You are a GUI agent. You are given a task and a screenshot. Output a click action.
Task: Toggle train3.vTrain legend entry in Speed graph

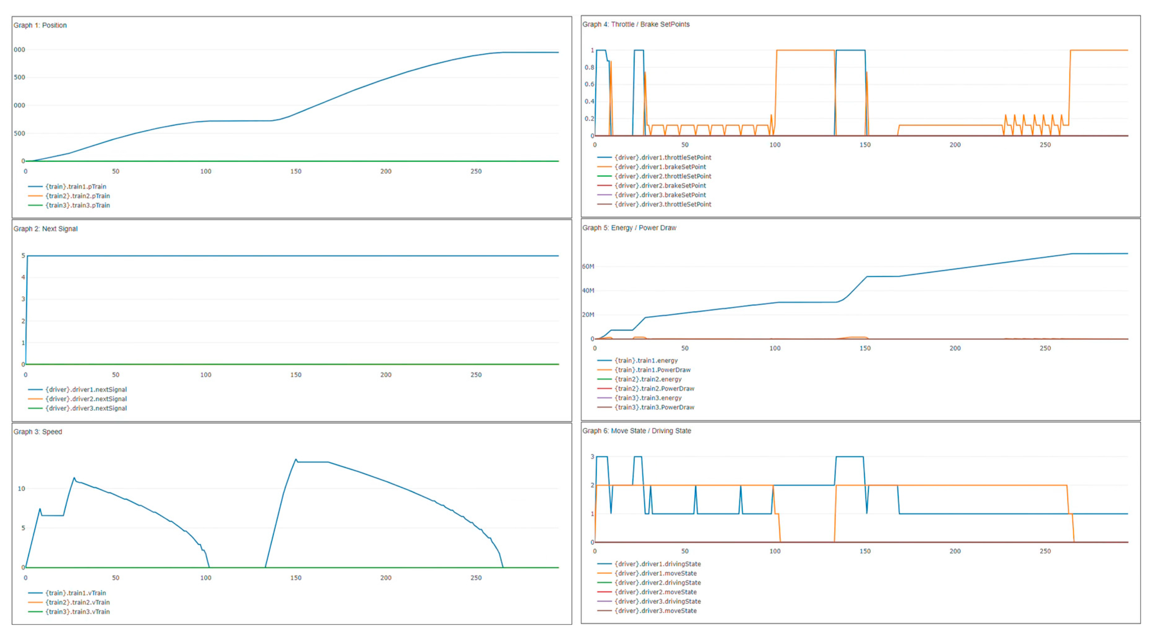69,611
